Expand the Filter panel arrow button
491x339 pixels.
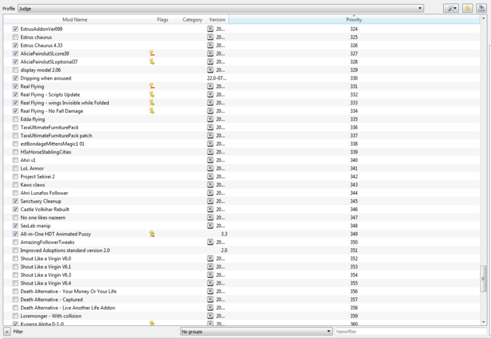(x=7, y=332)
